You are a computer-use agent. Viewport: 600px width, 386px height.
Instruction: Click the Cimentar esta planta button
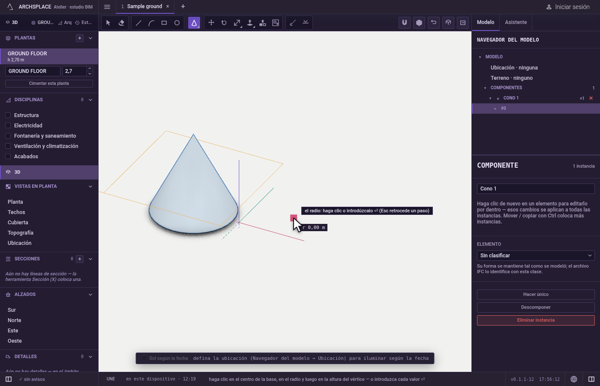tap(49, 84)
